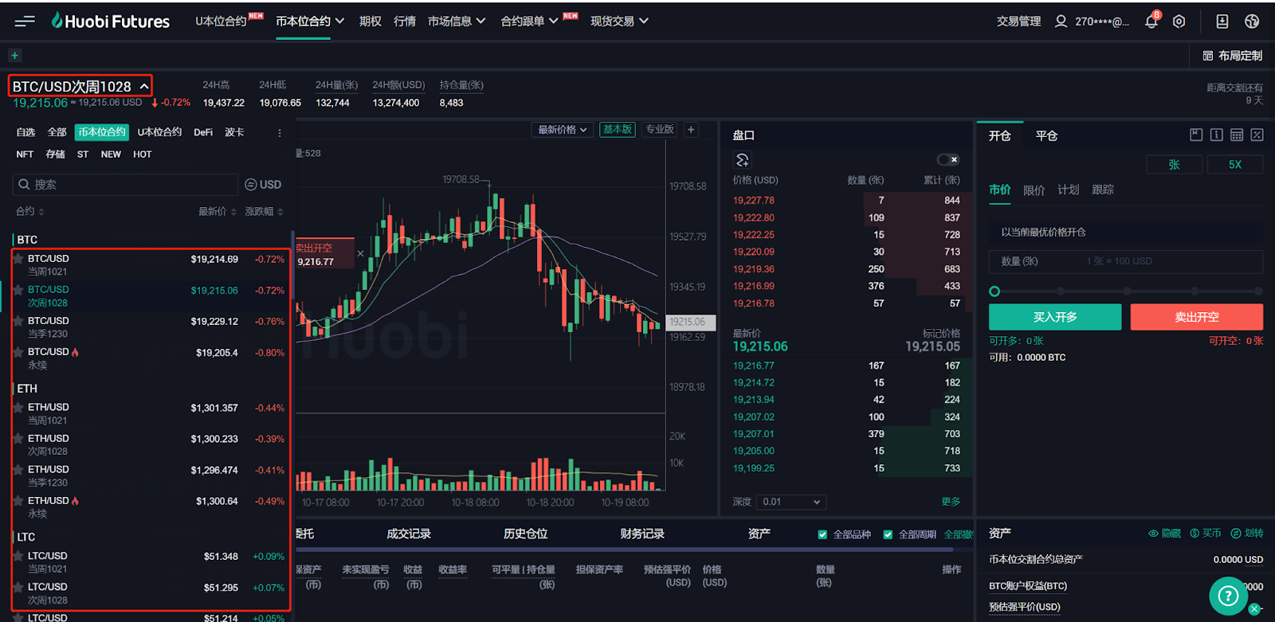
Task: Open the globe language icon
Action: tap(1252, 22)
